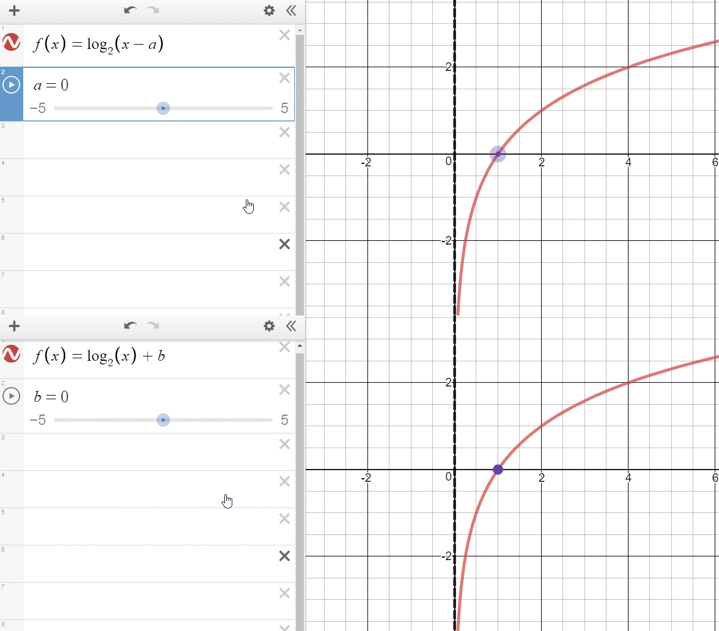Delete empty row 4 in the bottom list
The image size is (719, 631).
(284, 481)
